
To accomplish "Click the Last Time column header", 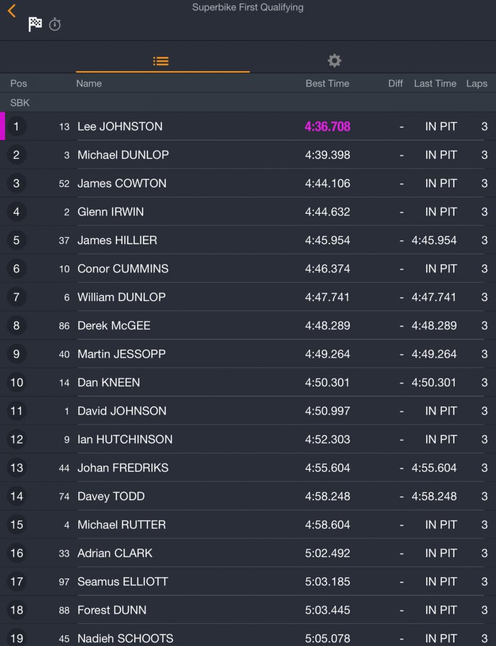I will click(x=435, y=84).
